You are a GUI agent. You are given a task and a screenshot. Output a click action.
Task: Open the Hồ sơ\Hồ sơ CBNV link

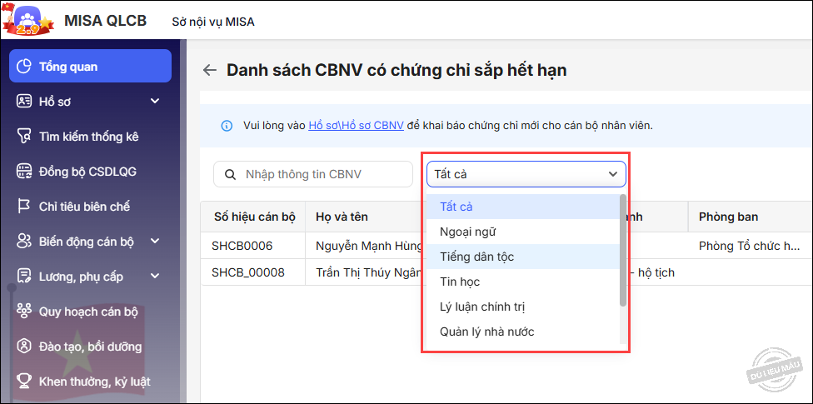356,126
